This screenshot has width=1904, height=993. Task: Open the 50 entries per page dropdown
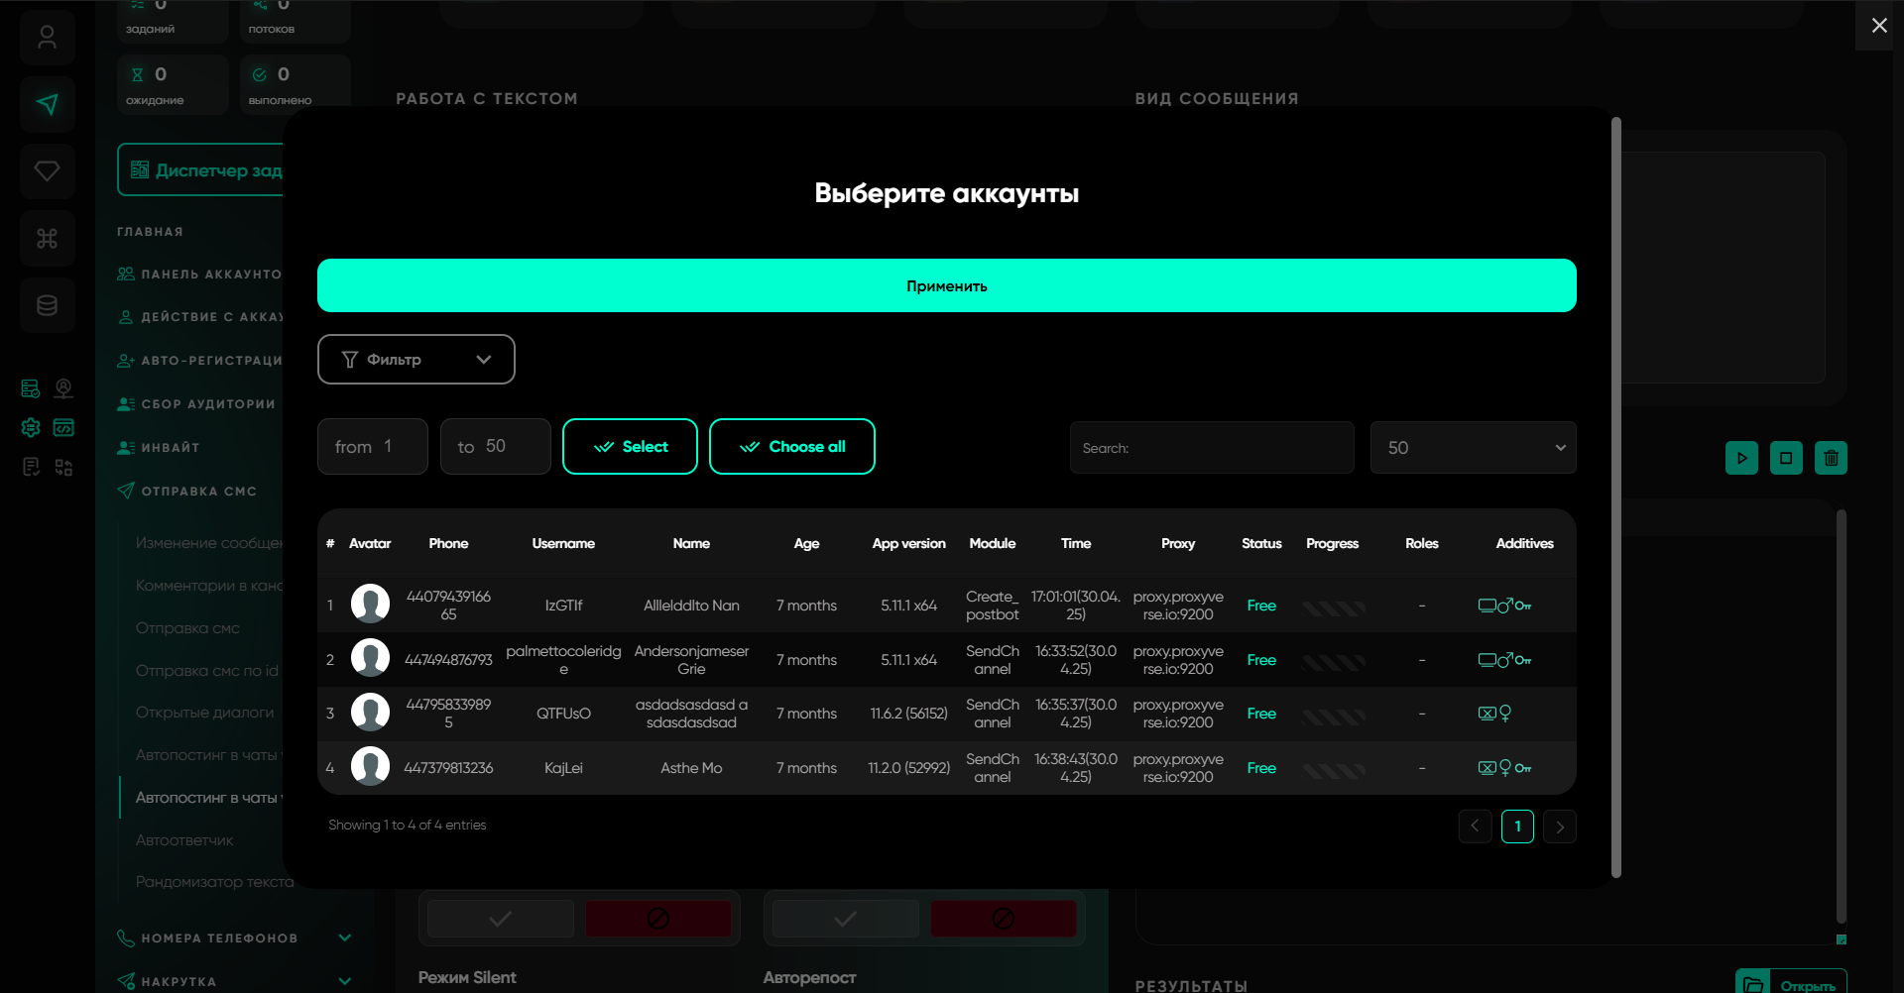(1473, 448)
